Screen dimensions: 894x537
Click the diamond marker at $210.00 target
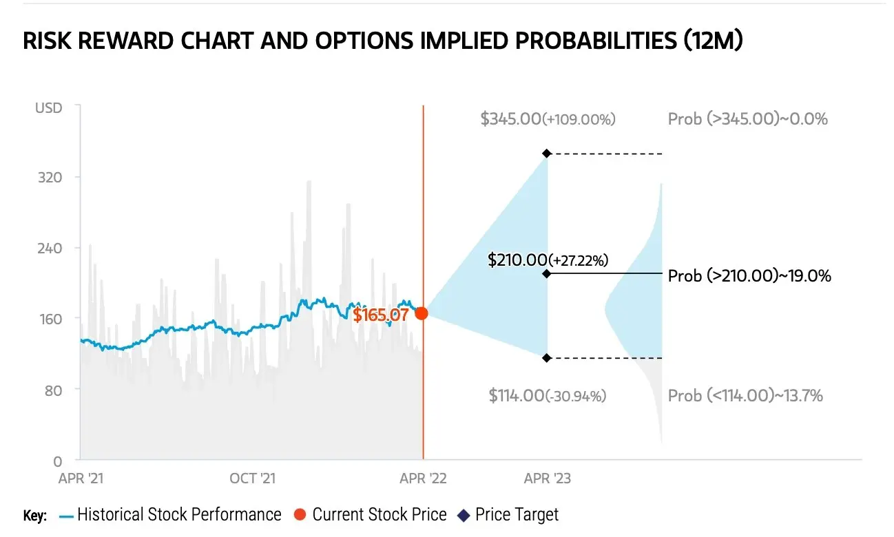click(x=547, y=273)
